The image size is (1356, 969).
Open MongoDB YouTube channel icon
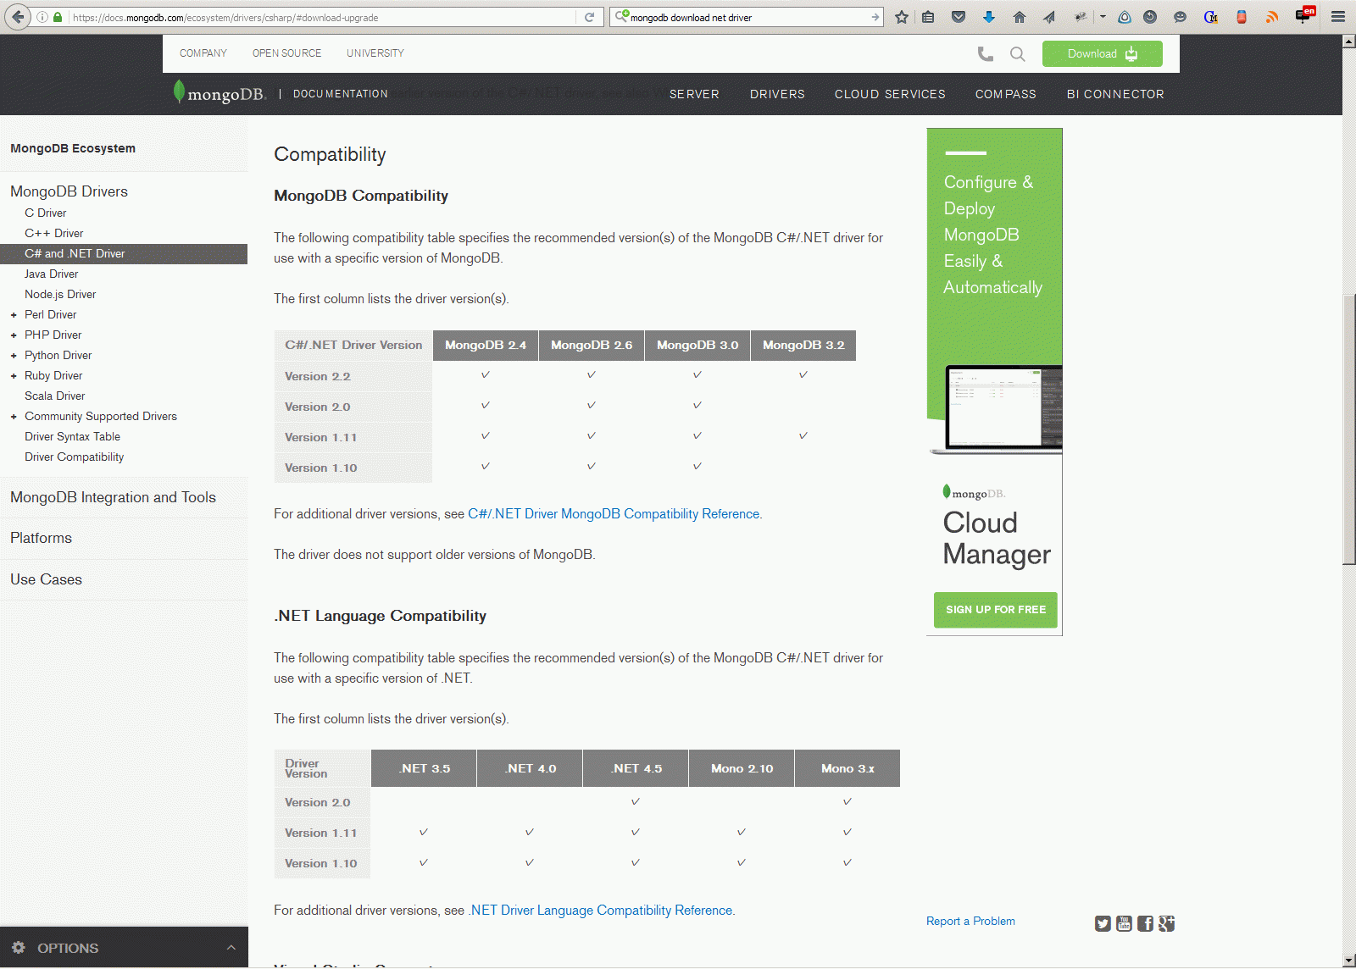point(1124,923)
